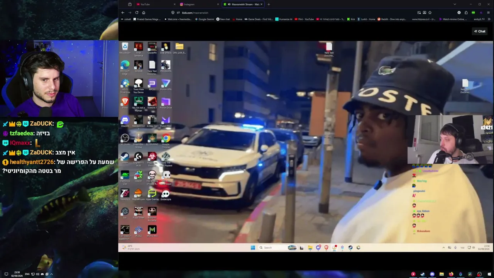Open the Google Gemini bookmark

coord(205,19)
